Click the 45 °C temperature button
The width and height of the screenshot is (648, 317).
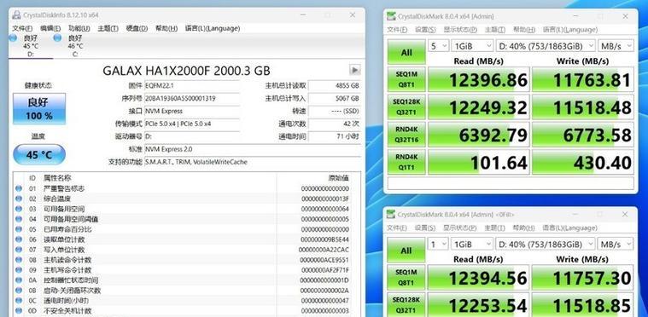point(39,154)
